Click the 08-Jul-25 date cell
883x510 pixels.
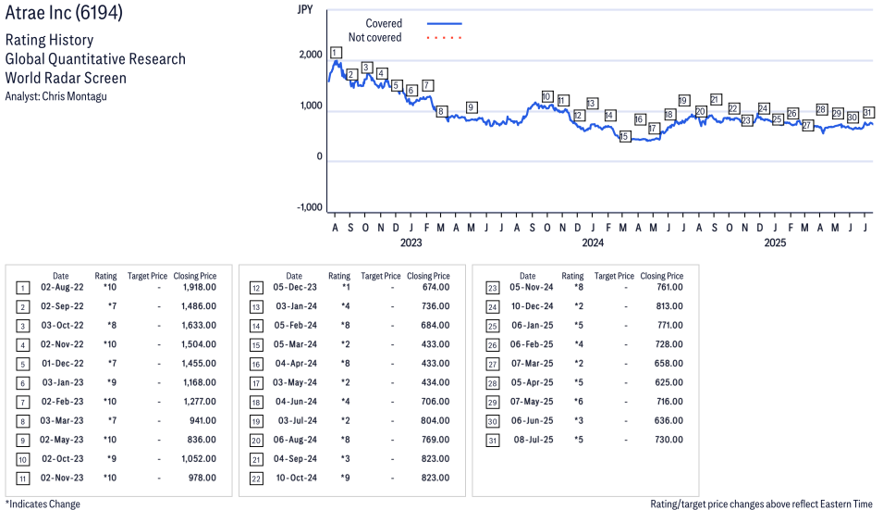pyautogui.click(x=533, y=441)
